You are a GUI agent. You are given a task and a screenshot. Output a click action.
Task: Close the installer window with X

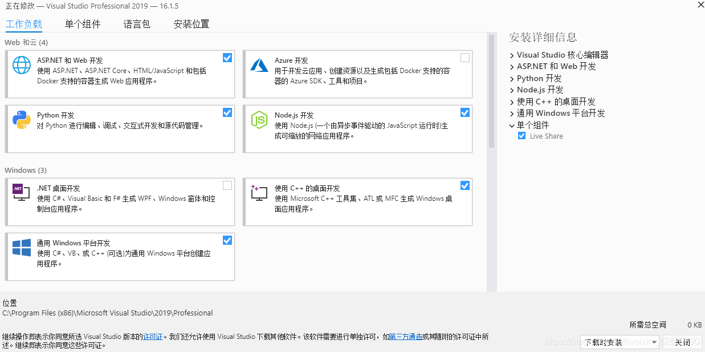(700, 5)
